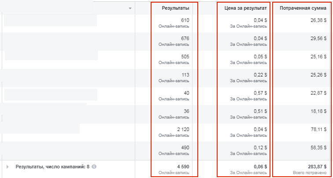Click the 58,35 $ spent amount
This screenshot has height=178, width=333.
pos(318,148)
